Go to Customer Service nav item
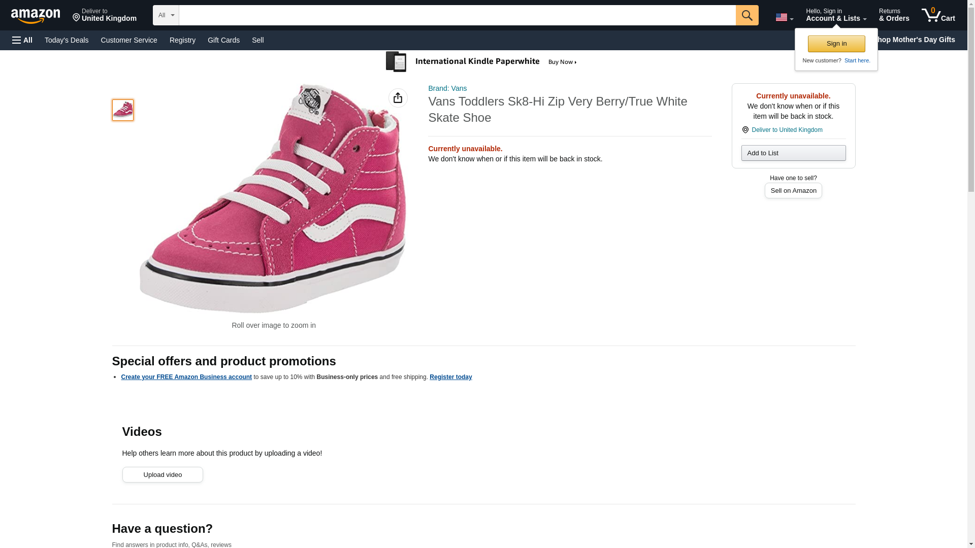975x548 pixels. pyautogui.click(x=129, y=40)
